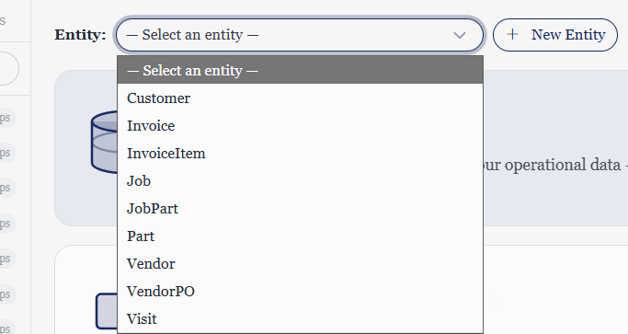Screen dimensions: 628x334
Task: Collapse the entity list using chevron arrow
Action: 460,35
